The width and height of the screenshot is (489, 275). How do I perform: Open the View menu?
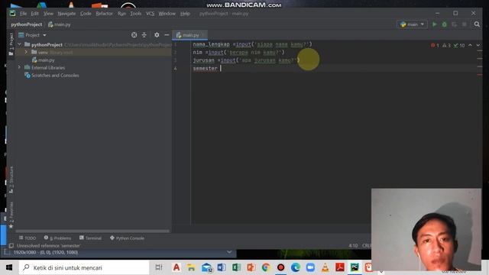tap(48, 14)
